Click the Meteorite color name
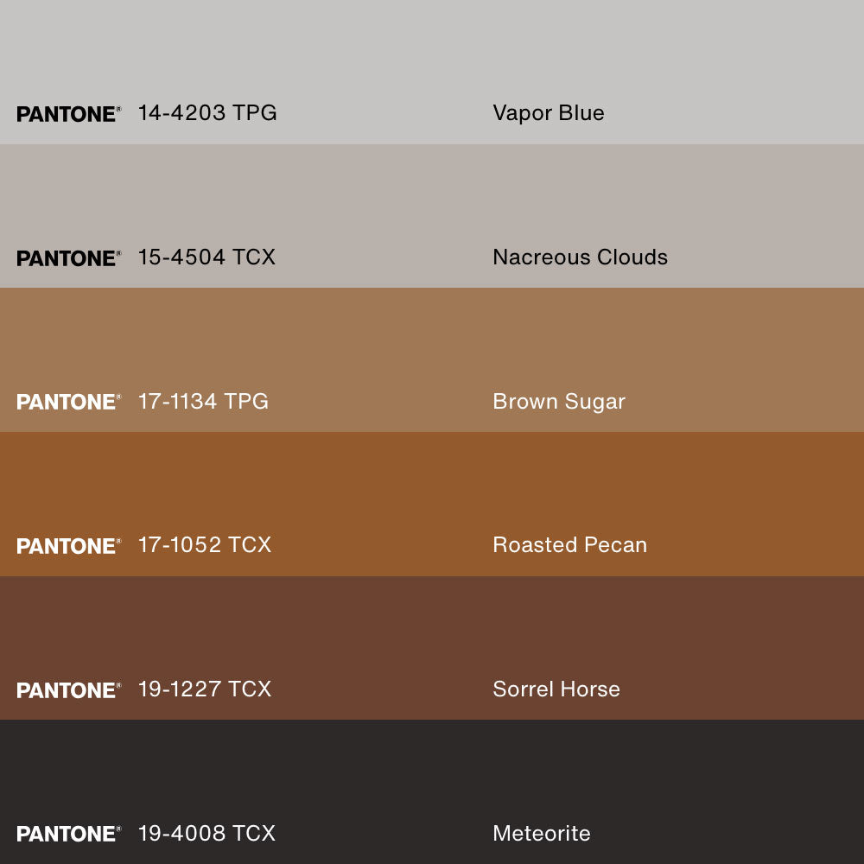The height and width of the screenshot is (864, 864). point(541,833)
